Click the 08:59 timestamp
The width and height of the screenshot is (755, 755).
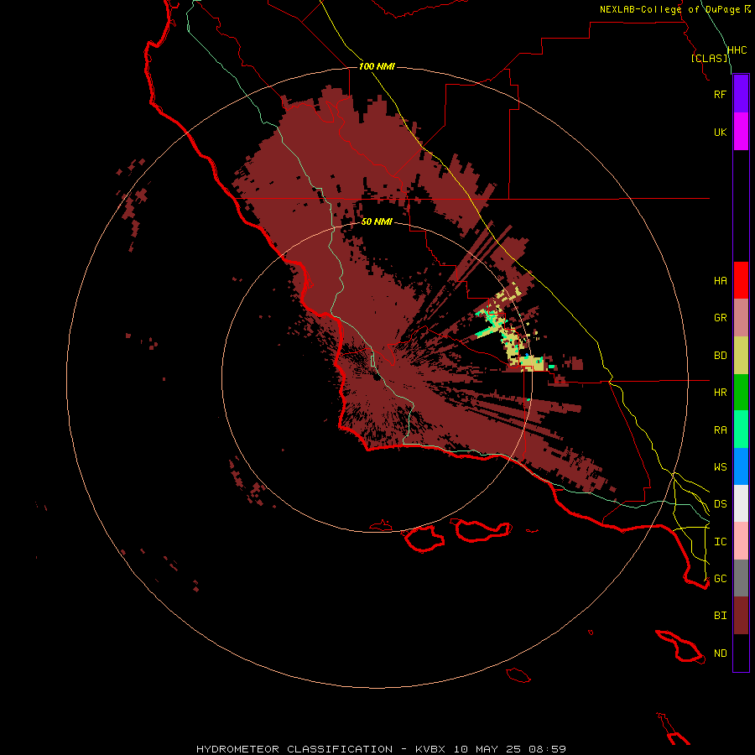(x=547, y=749)
